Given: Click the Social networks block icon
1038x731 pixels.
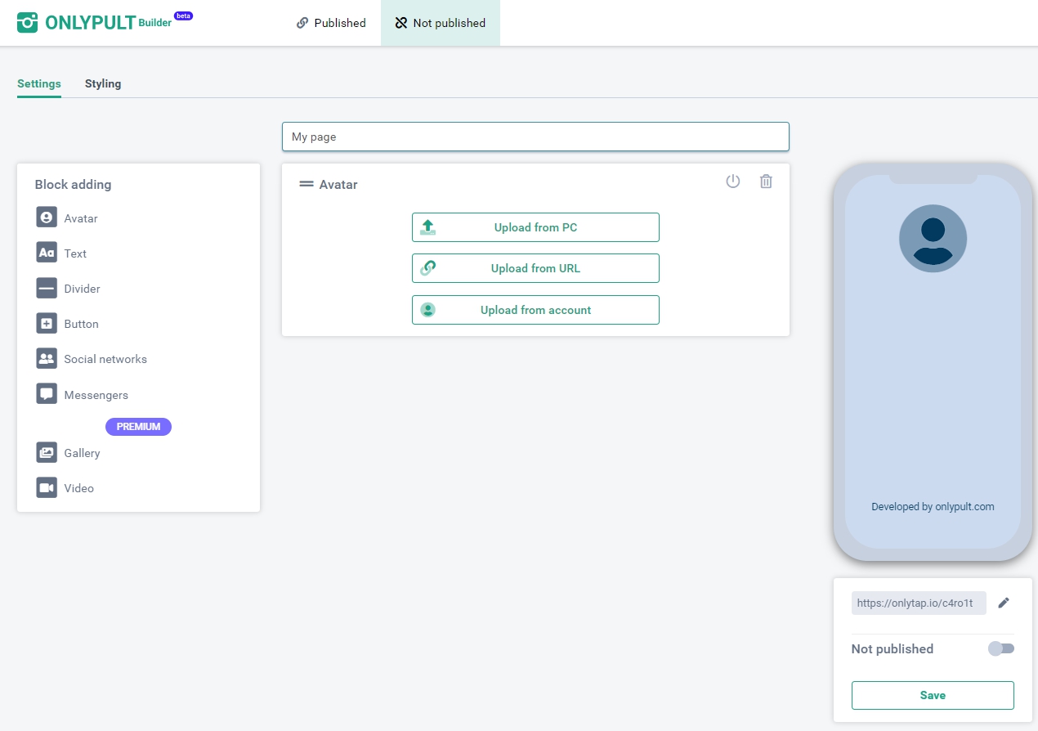Looking at the screenshot, I should click(x=47, y=358).
